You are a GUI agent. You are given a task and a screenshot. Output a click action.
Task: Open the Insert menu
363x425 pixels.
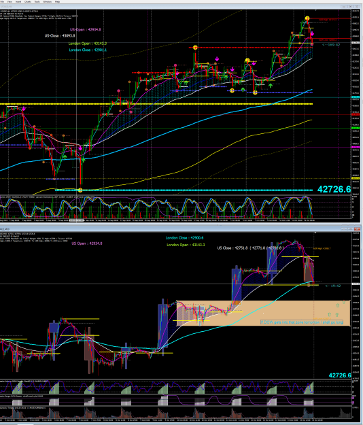pos(18,1)
